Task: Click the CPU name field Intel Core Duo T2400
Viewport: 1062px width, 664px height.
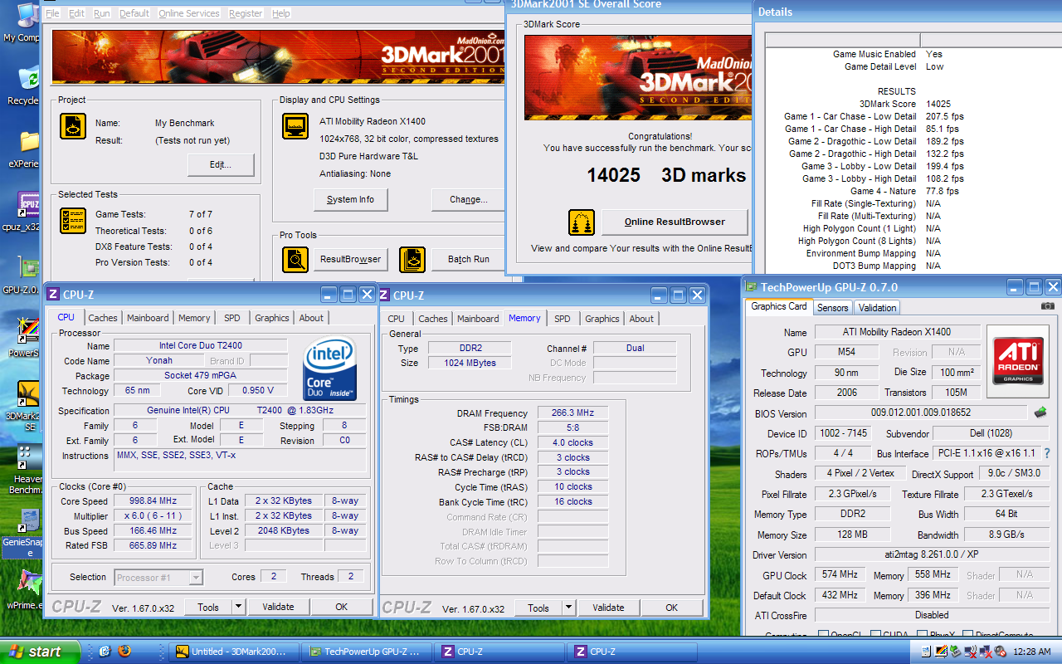Action: click(200, 345)
